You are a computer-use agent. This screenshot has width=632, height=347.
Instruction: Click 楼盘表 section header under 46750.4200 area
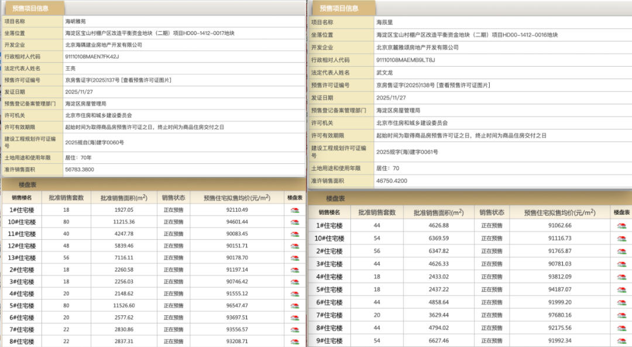(x=335, y=198)
